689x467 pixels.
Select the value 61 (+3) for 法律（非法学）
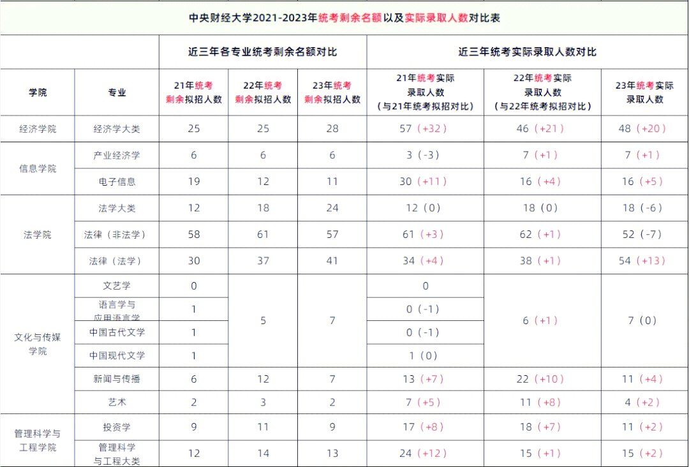pos(423,235)
